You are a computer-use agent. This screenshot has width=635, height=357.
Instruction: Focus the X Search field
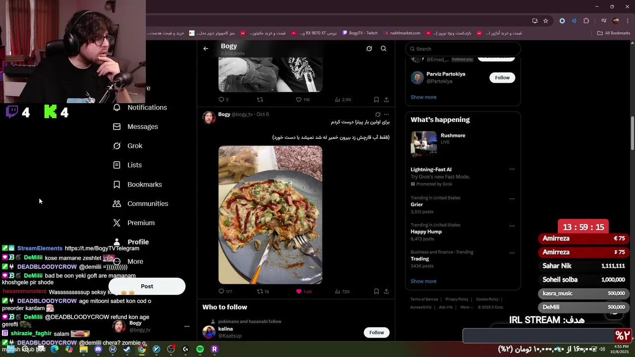point(463,49)
